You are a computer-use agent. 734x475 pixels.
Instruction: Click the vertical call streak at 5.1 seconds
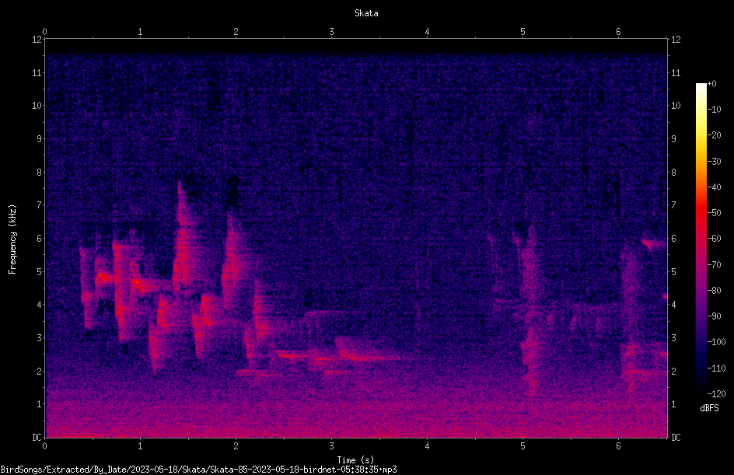530,309
